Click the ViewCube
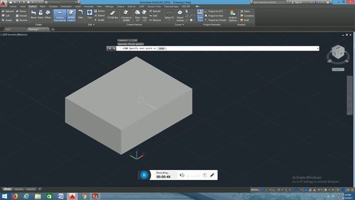The height and width of the screenshot is (200, 355). pyautogui.click(x=338, y=52)
